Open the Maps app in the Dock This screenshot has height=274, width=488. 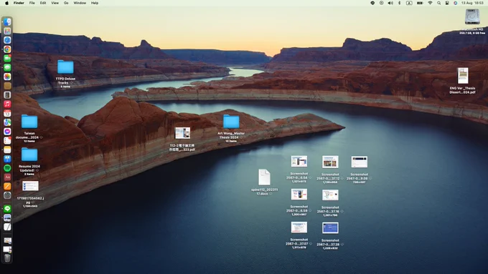(x=7, y=122)
